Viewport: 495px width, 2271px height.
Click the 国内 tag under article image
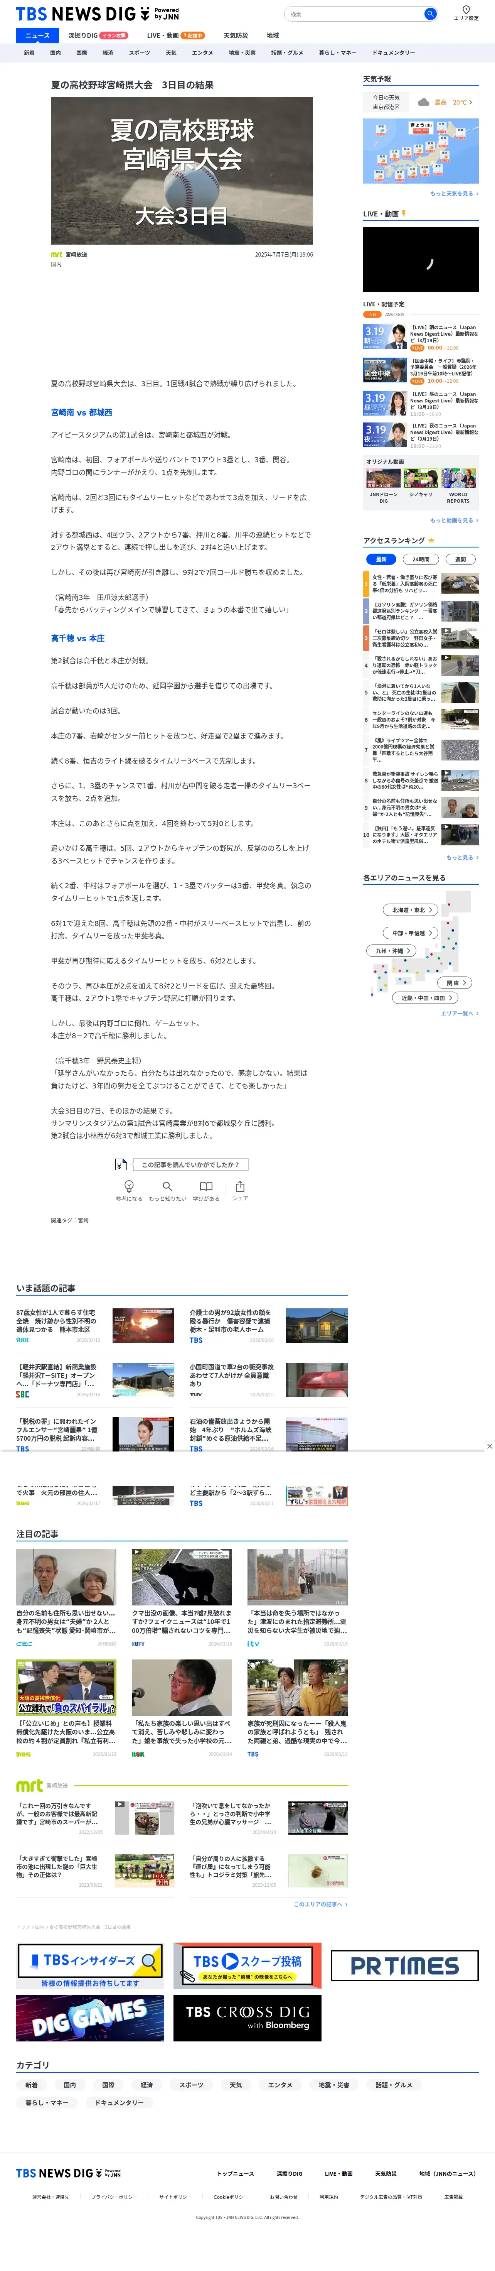click(x=56, y=264)
